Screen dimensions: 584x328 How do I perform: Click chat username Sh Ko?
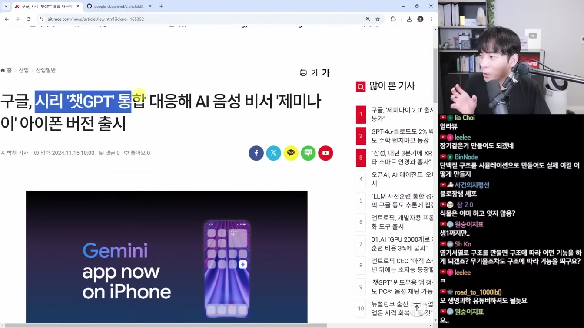click(x=463, y=244)
